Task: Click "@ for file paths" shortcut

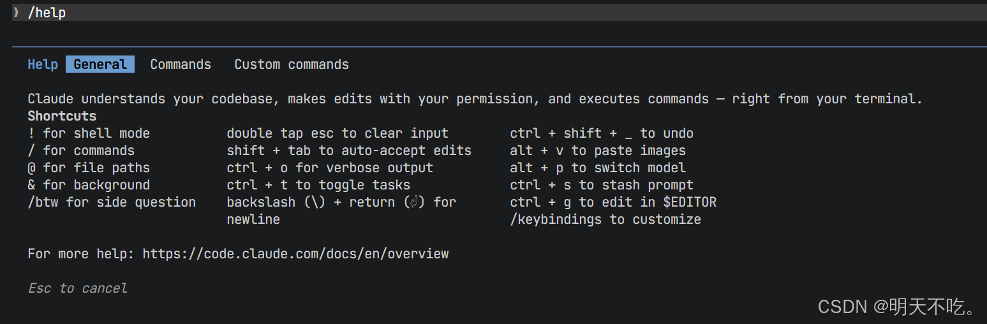Action: click(89, 168)
